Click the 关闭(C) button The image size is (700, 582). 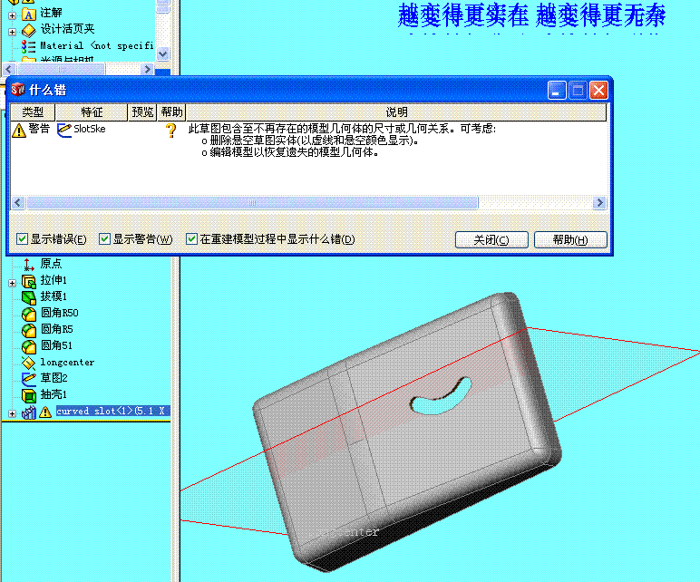tap(491, 239)
